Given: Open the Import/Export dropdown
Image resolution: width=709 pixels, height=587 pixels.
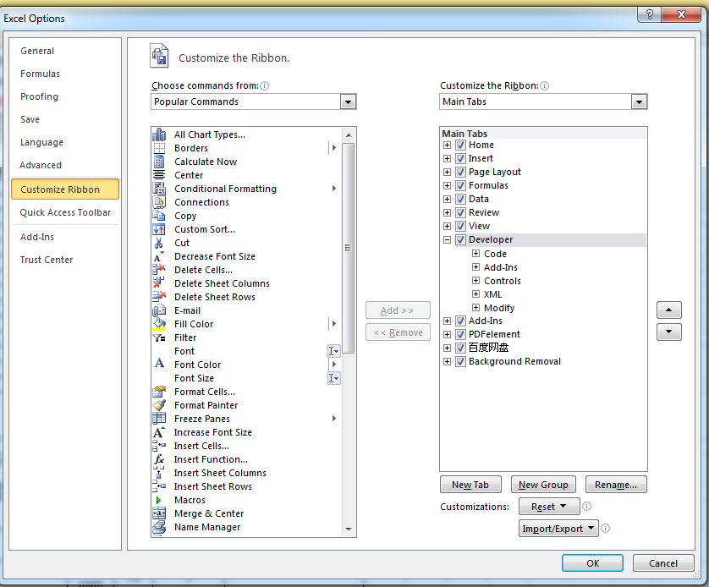Looking at the screenshot, I should [x=558, y=529].
